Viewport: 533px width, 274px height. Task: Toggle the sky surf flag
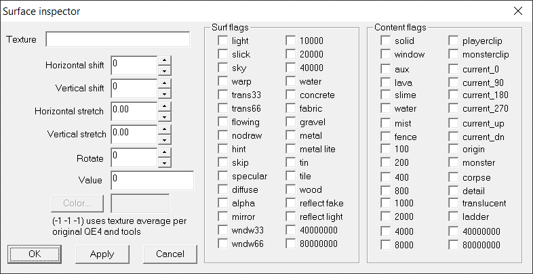click(x=222, y=68)
